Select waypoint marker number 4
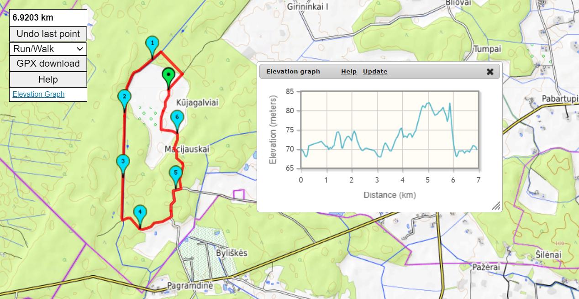 140,213
